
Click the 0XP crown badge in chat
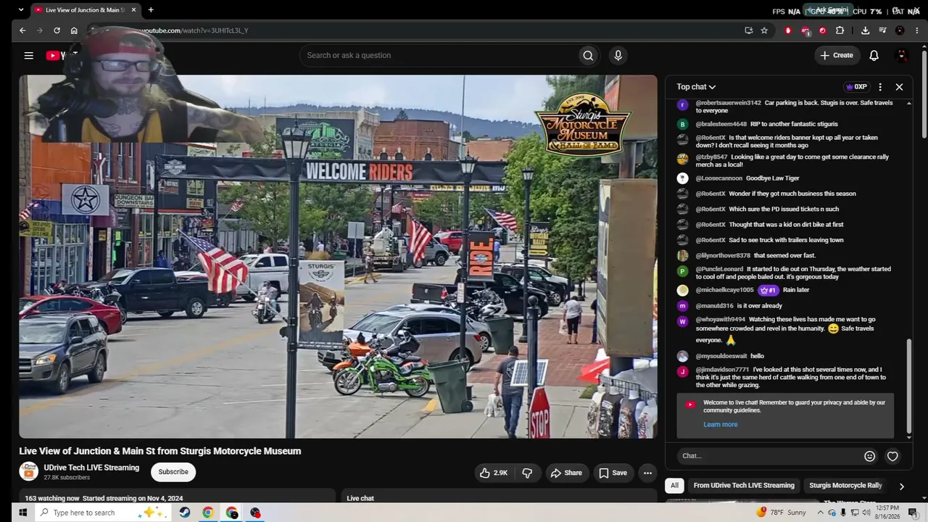pos(856,87)
